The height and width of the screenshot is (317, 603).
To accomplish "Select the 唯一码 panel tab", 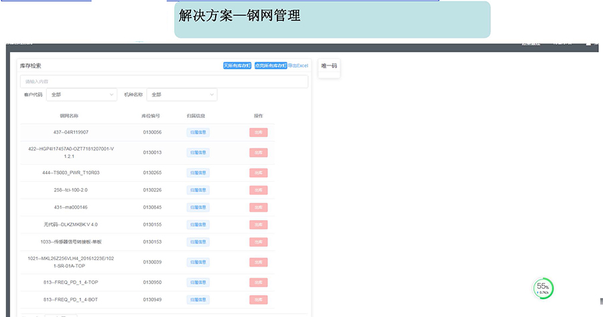I will tap(329, 66).
